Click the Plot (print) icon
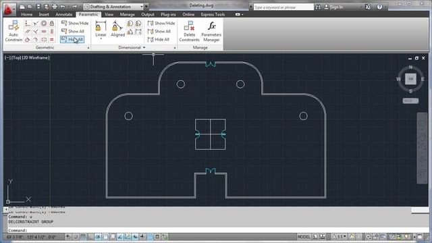The image size is (432, 243). [x=55, y=7]
